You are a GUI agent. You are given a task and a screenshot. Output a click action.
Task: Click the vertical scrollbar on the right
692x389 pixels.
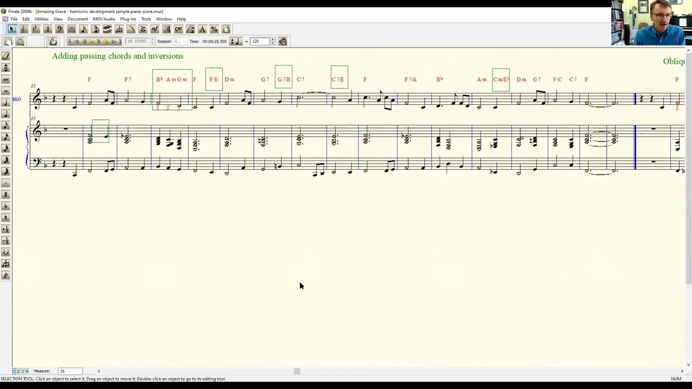coord(688,167)
